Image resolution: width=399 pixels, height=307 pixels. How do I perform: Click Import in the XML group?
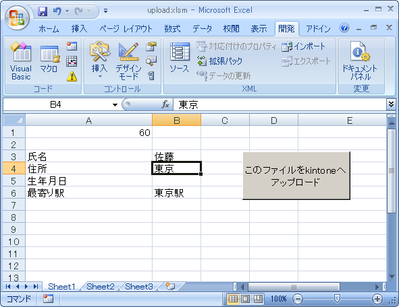coord(303,46)
